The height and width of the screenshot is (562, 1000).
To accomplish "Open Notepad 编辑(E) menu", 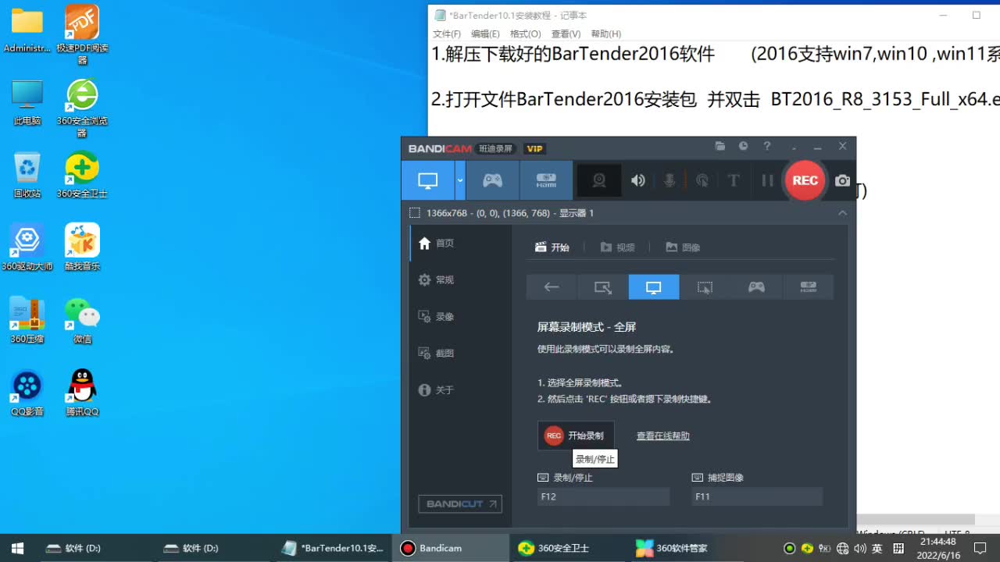I will [485, 34].
